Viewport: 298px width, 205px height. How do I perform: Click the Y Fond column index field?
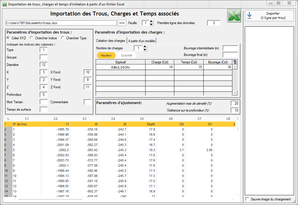coord(88,80)
